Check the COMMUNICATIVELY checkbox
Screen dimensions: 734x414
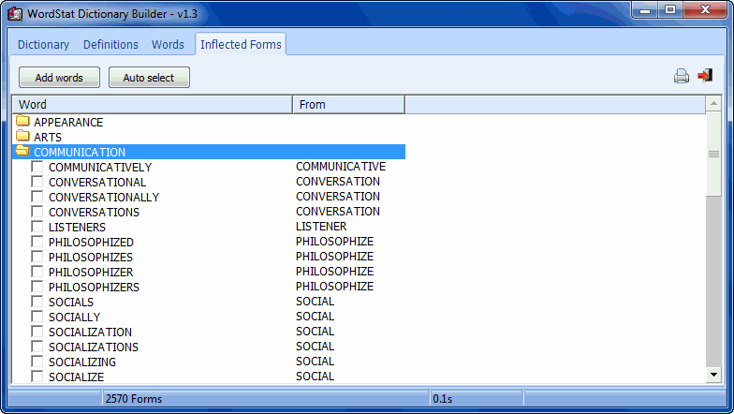[x=37, y=167]
